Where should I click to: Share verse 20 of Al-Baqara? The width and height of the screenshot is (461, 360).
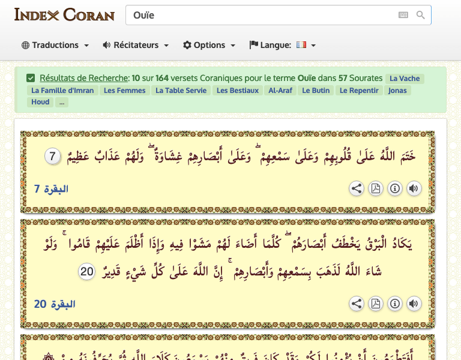tap(357, 304)
